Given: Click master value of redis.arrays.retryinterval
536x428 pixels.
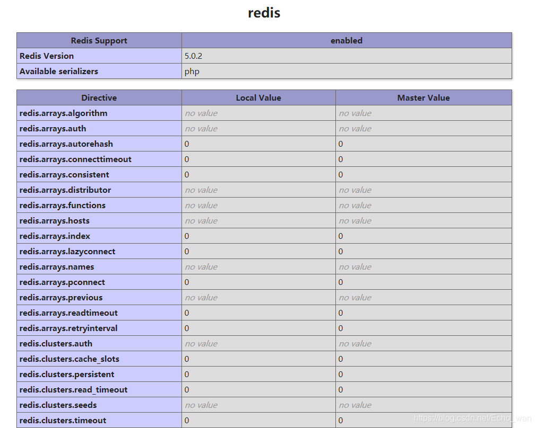Looking at the screenshot, I should coord(341,328).
